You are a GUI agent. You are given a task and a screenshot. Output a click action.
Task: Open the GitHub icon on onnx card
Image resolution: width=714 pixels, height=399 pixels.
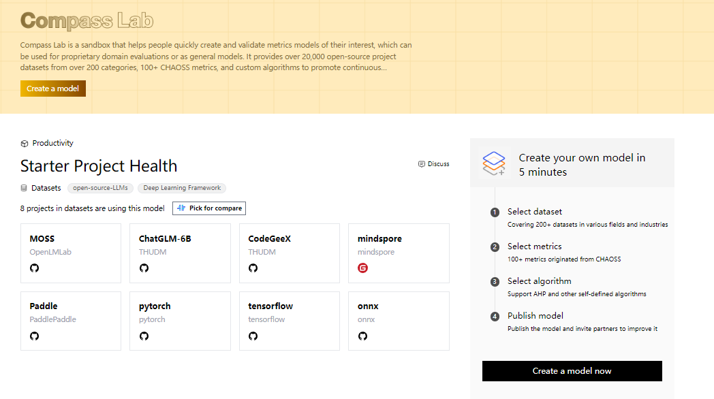coord(362,336)
